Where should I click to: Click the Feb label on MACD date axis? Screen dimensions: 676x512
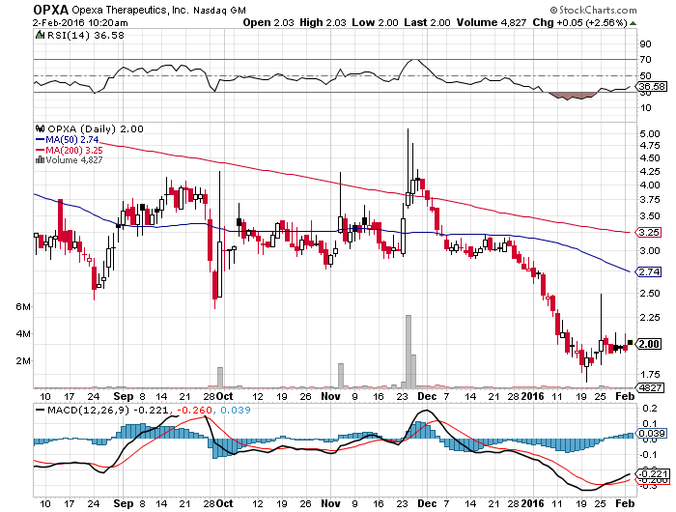tap(625, 503)
